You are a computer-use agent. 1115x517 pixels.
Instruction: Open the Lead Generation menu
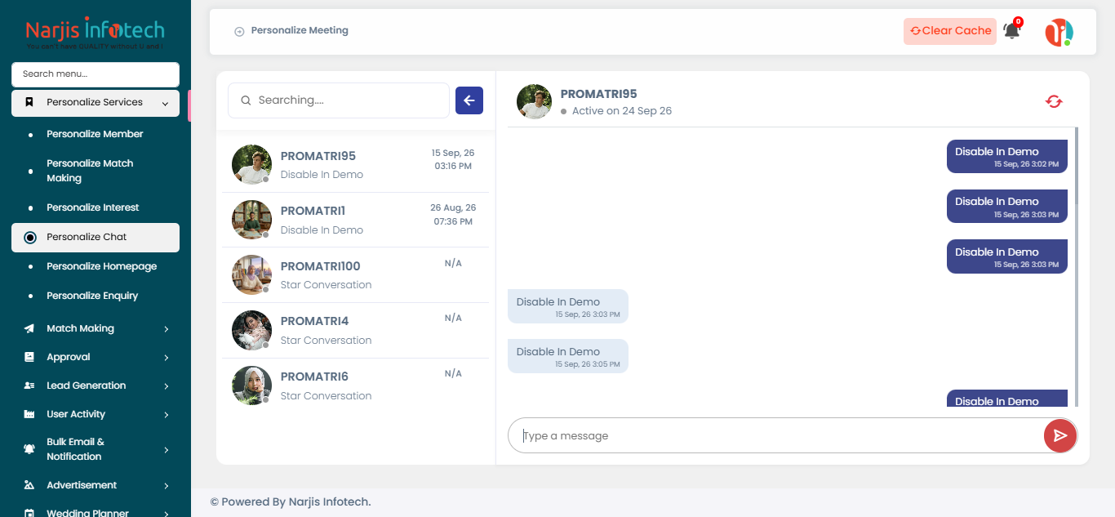point(96,386)
